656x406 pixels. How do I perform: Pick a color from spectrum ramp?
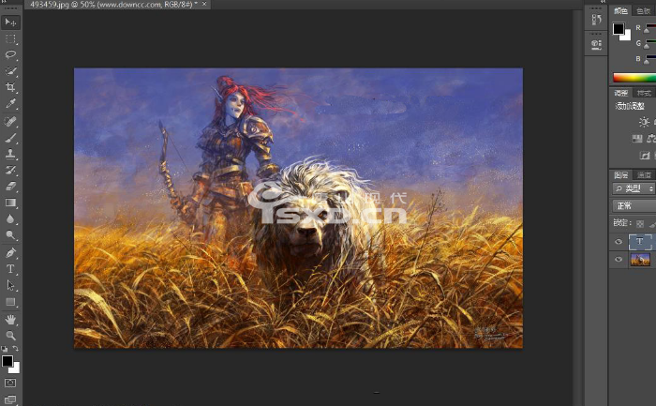pos(634,78)
